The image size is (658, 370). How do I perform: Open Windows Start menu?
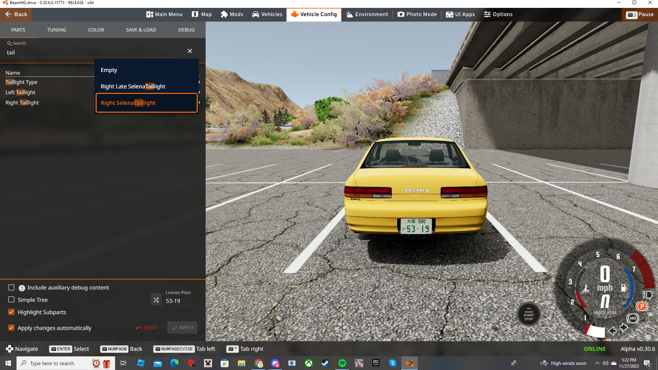[8, 363]
